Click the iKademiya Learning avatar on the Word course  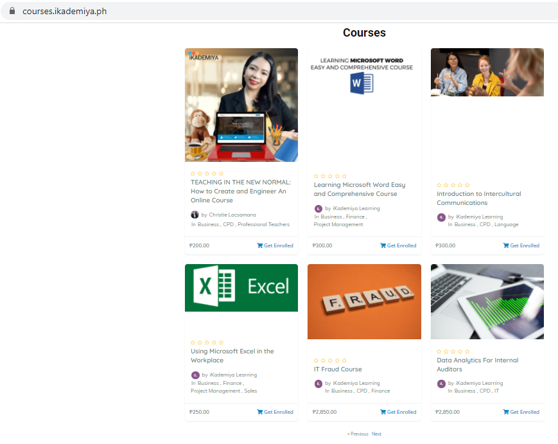(x=318, y=208)
